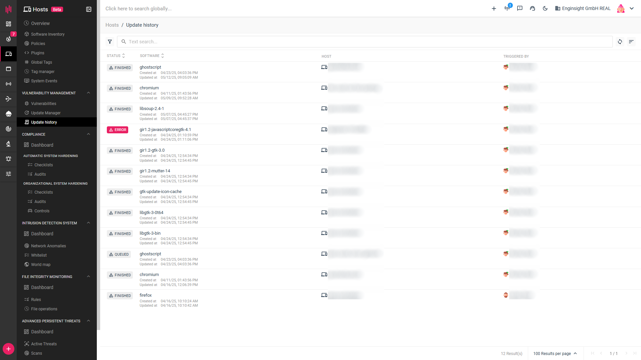Click the red ERROR status badge

(x=118, y=130)
